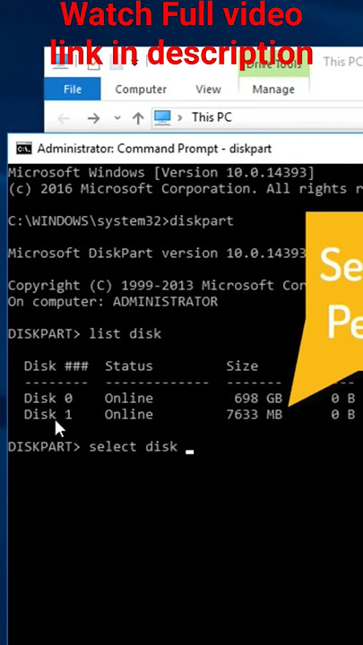
Task: Click the Up one level arrow
Action: point(138,118)
